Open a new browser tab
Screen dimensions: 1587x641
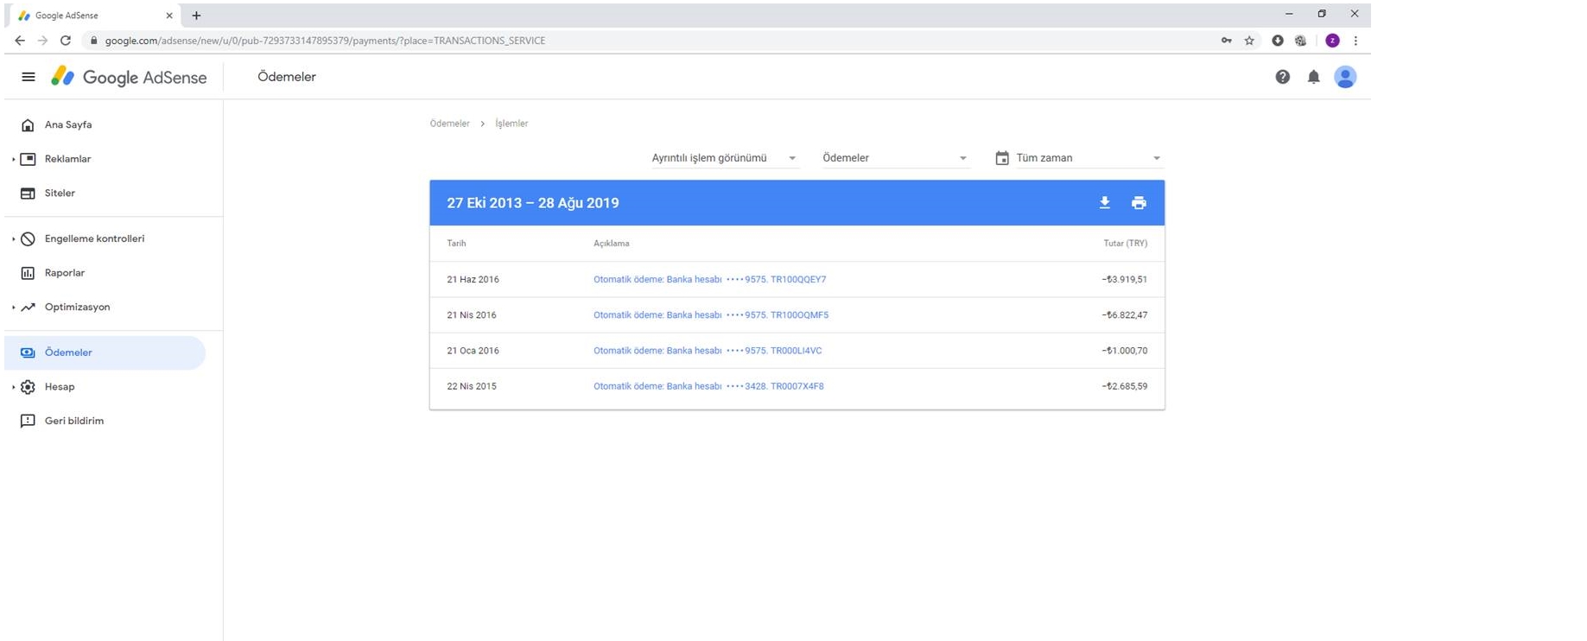tap(196, 16)
